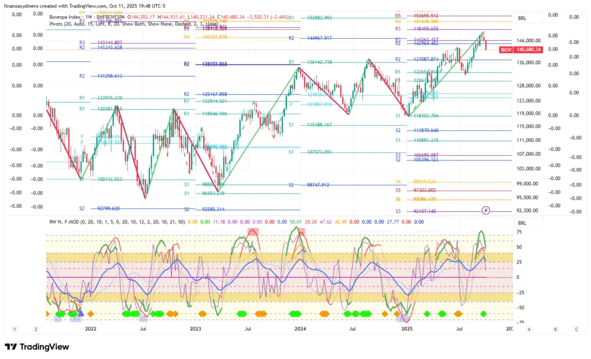Open the BRL currency selector on indicator pane
This screenshot has width=591, height=359.
coord(522,223)
